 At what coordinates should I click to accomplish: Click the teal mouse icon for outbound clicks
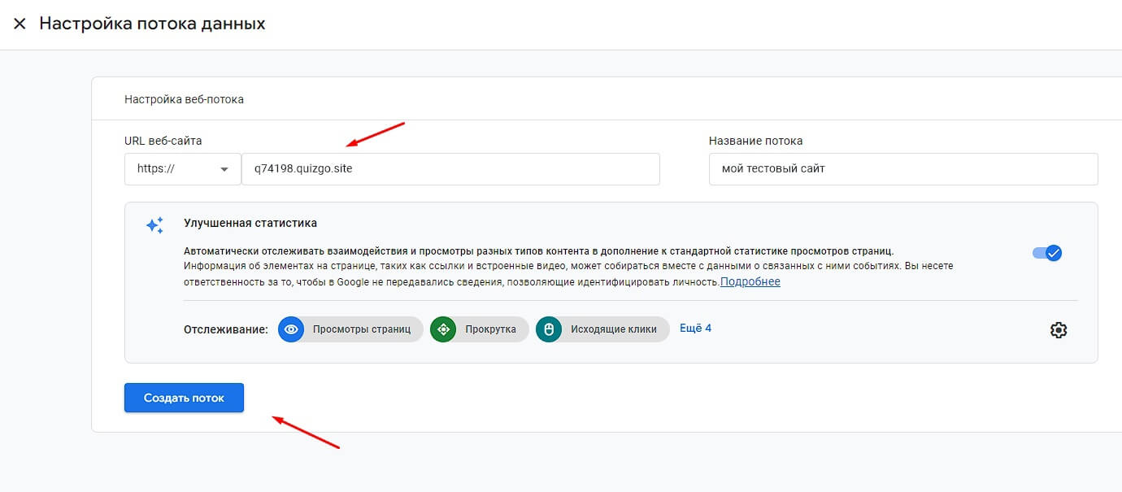click(x=549, y=329)
